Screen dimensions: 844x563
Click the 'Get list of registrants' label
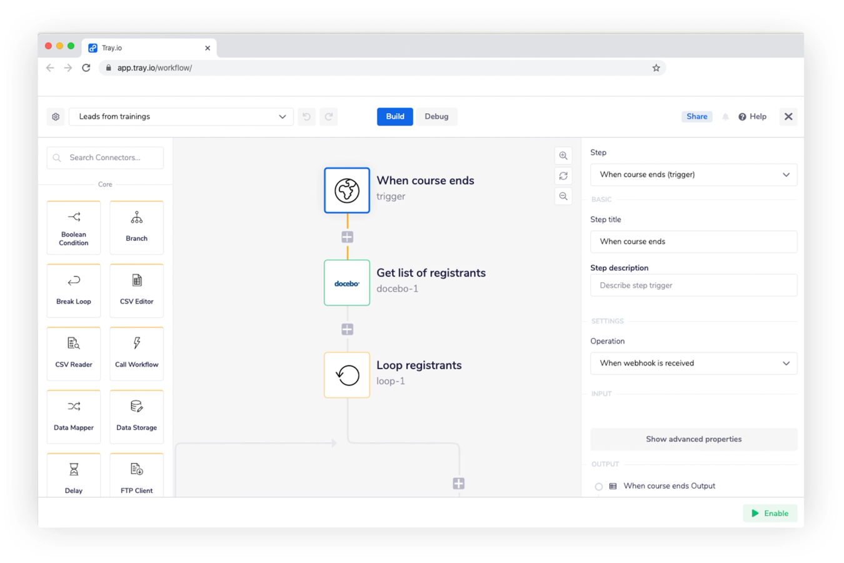(431, 273)
